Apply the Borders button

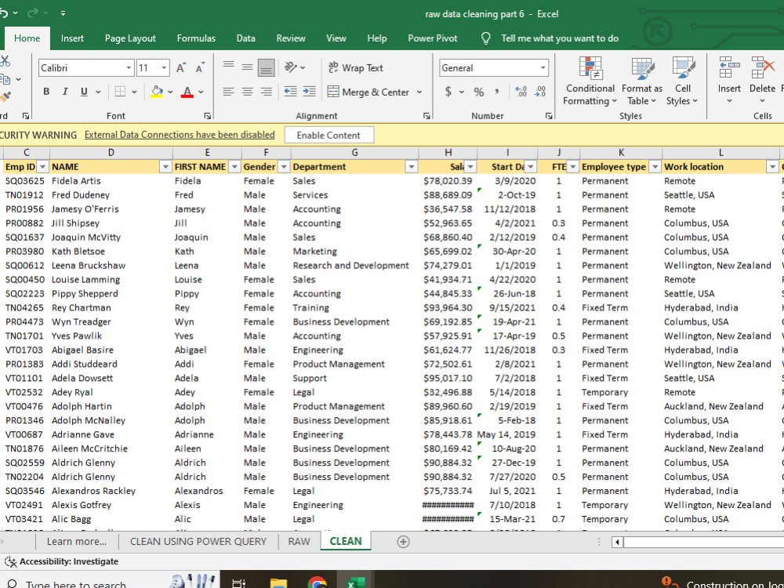[120, 92]
